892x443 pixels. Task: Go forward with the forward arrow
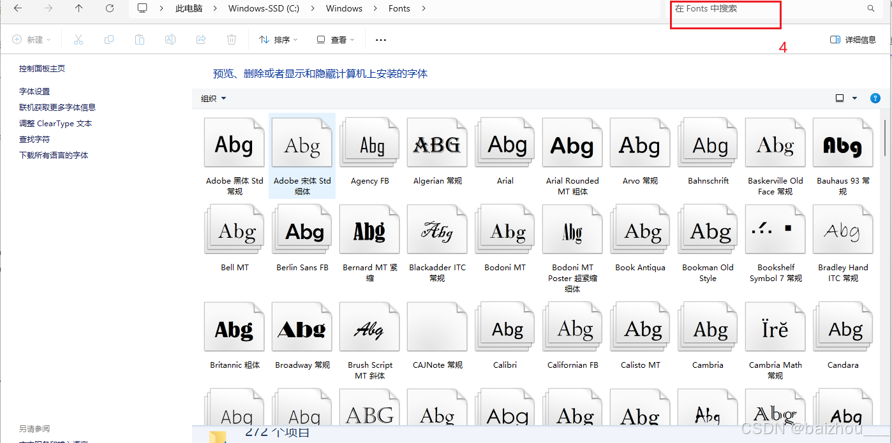(x=48, y=8)
